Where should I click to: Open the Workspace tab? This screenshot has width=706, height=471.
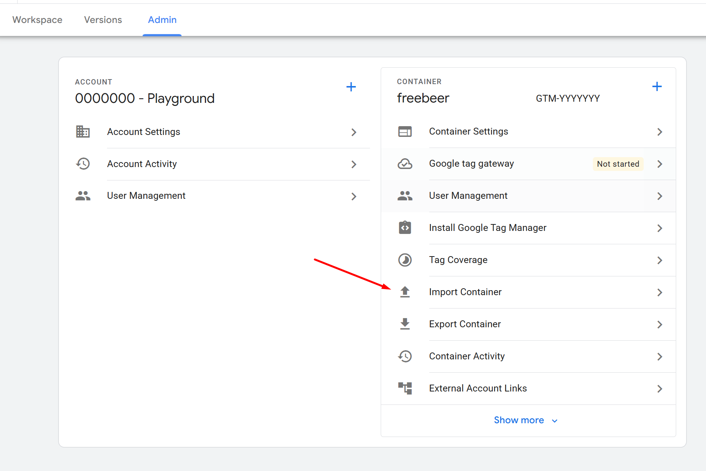tap(37, 20)
